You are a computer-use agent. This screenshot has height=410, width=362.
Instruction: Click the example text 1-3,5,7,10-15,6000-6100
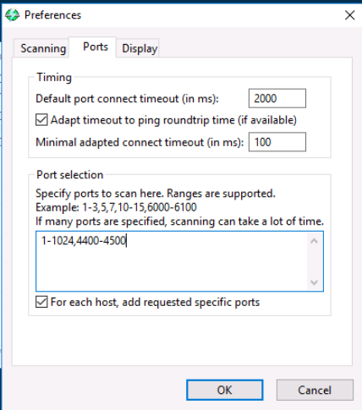click(140, 207)
